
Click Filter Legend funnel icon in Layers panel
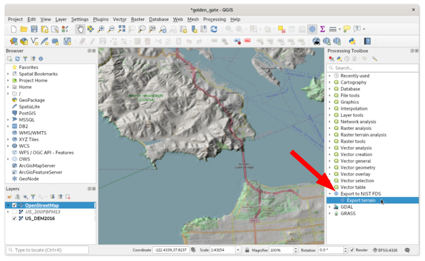coord(33,196)
